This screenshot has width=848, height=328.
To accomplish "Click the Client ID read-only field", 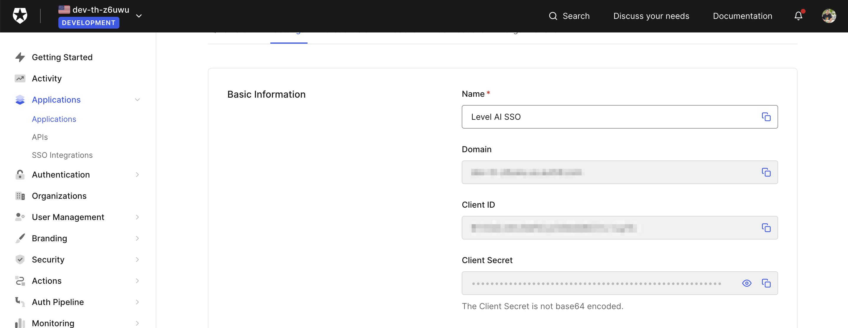I will (619, 228).
